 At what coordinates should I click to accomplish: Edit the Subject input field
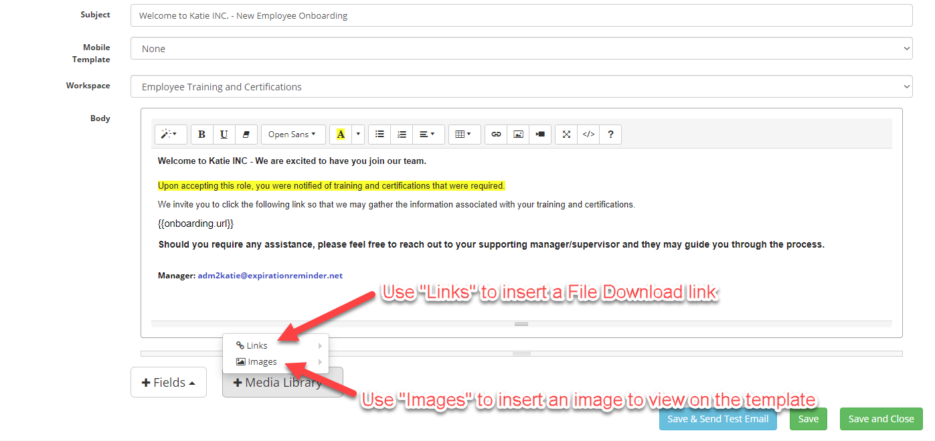(521, 15)
